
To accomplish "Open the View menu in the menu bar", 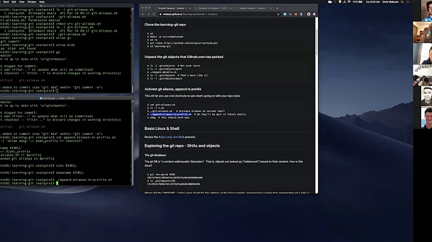I will click(x=22, y=2).
